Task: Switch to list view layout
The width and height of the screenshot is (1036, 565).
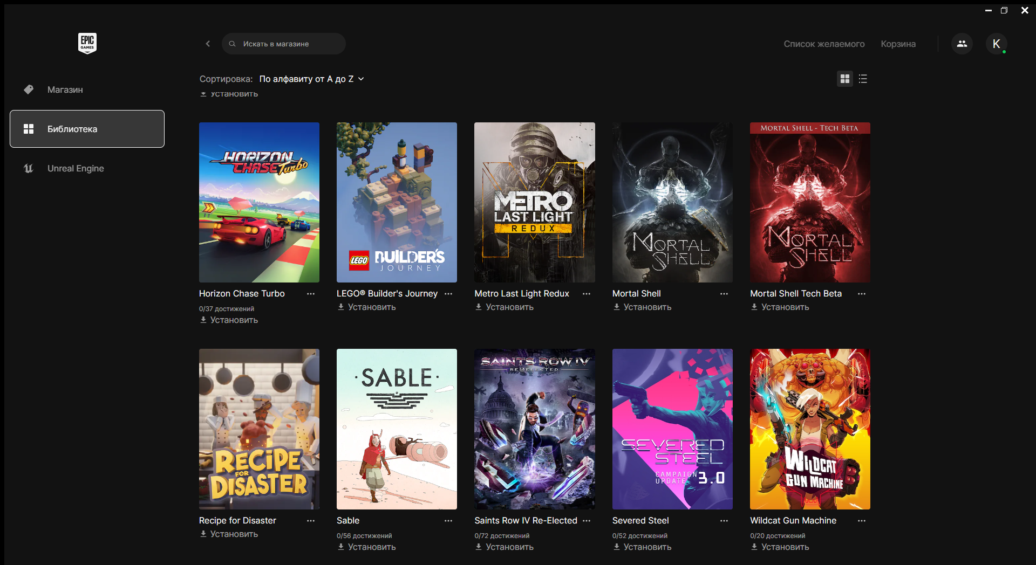Action: [x=863, y=79]
